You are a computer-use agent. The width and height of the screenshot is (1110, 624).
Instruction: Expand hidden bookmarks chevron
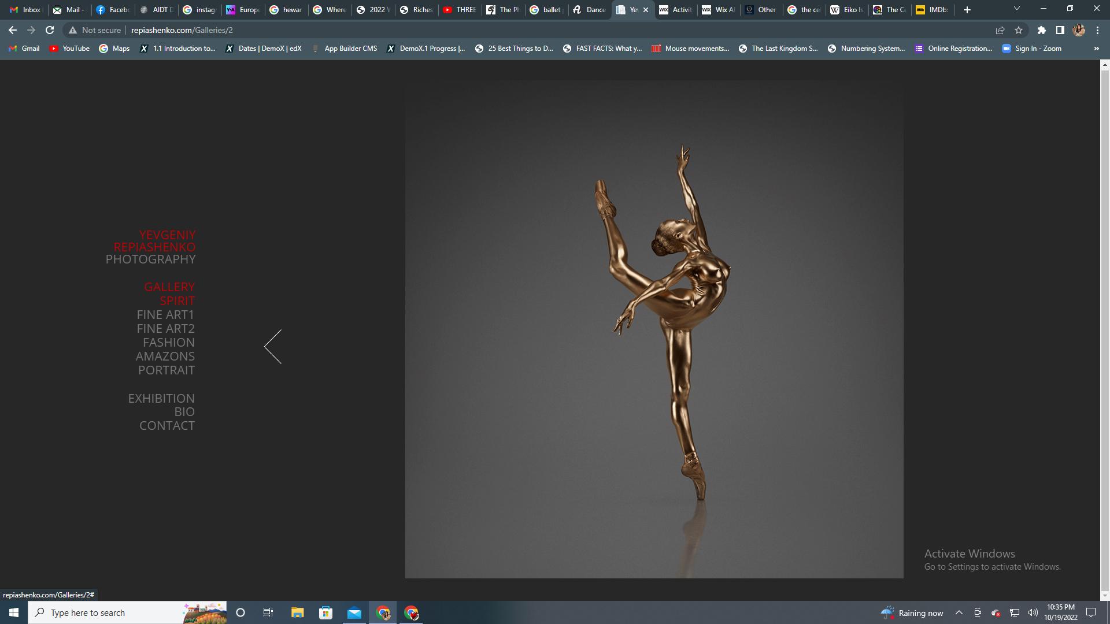1096,49
